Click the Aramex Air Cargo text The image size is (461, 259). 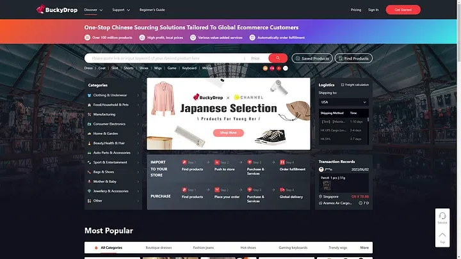point(337,203)
